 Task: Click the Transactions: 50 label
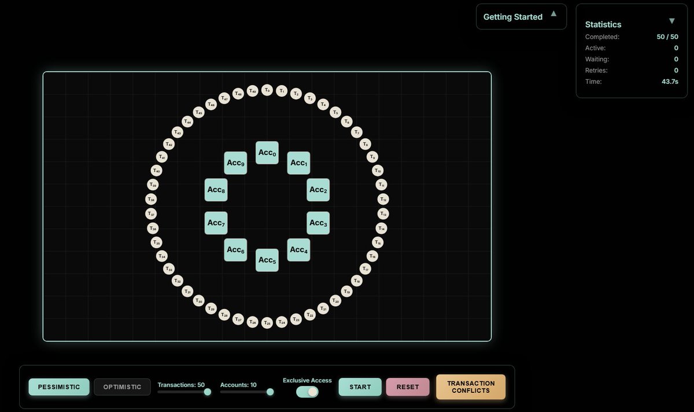(181, 384)
